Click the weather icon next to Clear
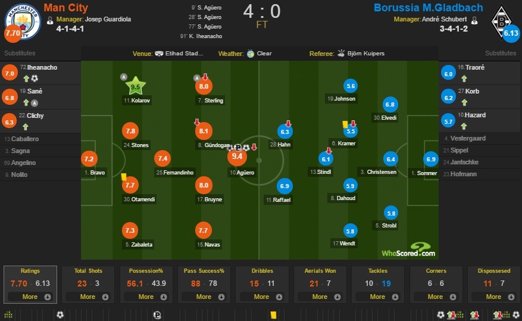522x321 pixels. coord(251,53)
